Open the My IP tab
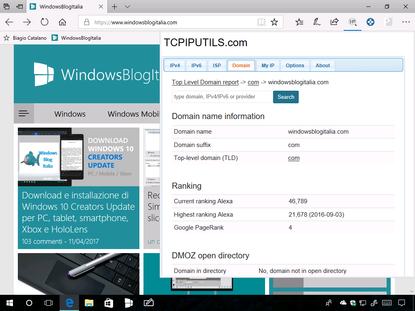 point(268,65)
